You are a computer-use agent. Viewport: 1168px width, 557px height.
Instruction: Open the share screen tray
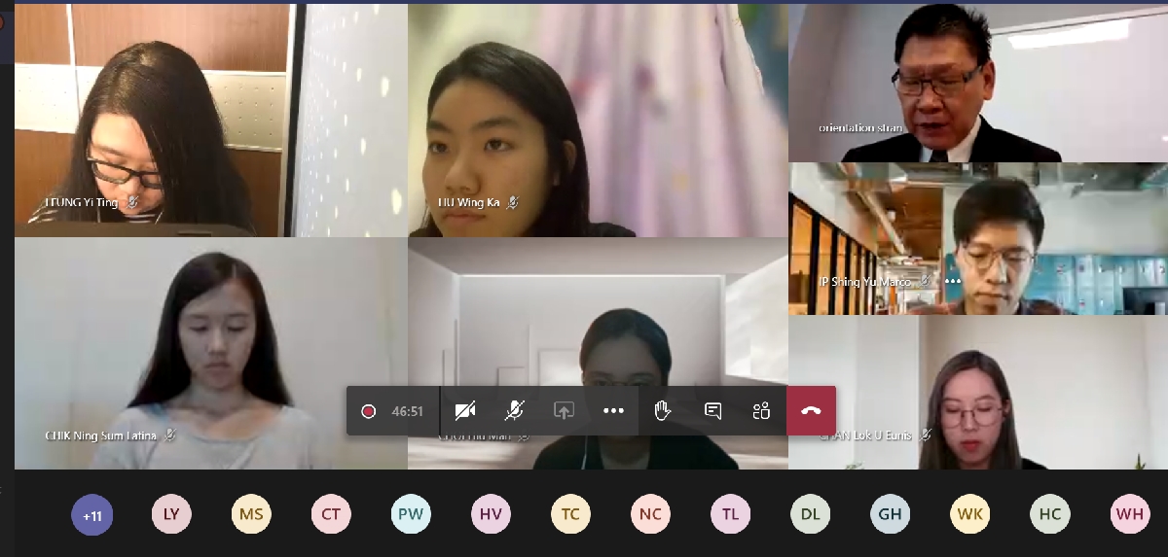(x=564, y=411)
